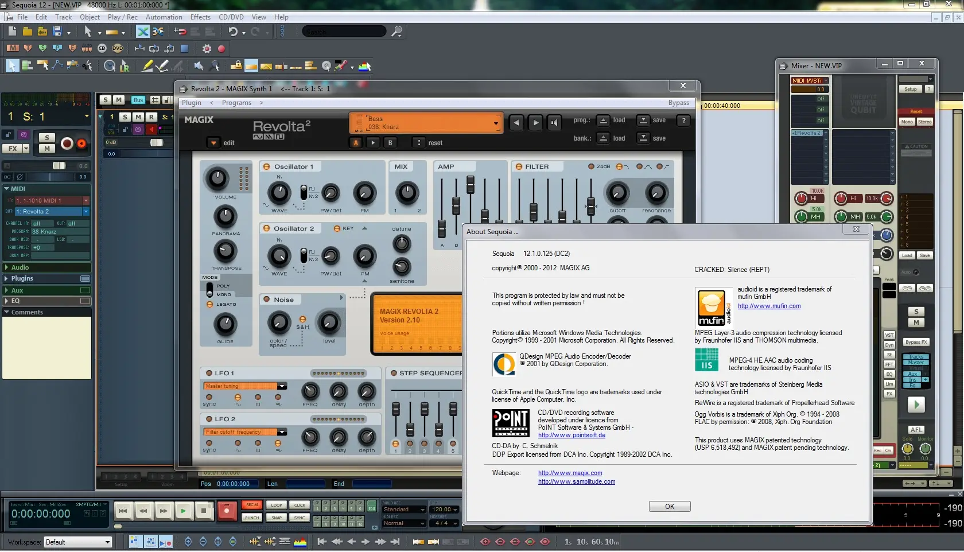Screen dimensions: 964x552
Task: Rewind to start in the transport bar
Action: tap(123, 511)
